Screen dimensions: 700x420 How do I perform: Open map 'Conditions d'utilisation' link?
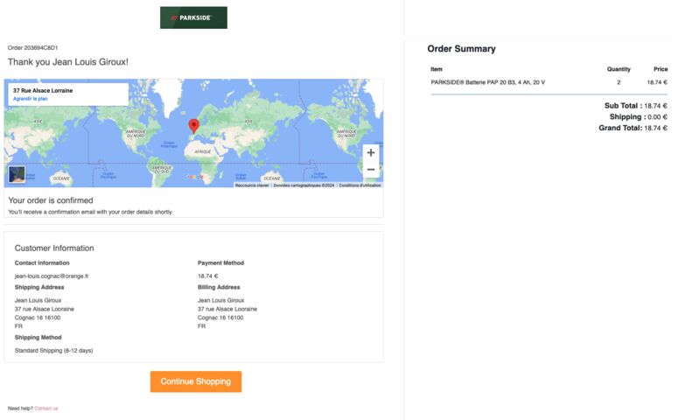(360, 185)
